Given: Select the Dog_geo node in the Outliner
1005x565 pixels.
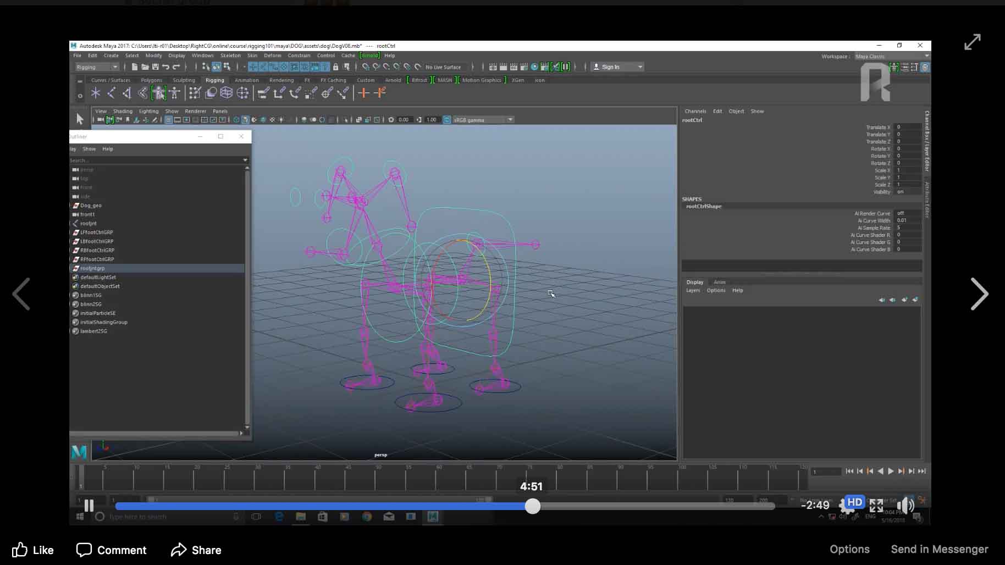Looking at the screenshot, I should tap(91, 206).
